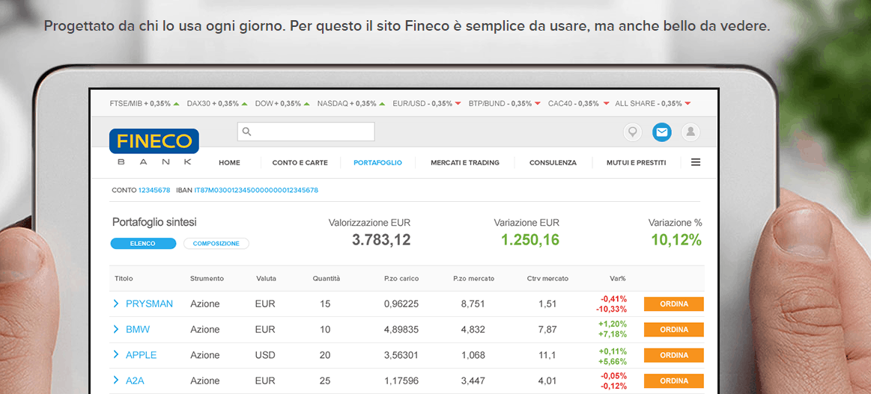Open the MUTUI E PRESTITI menu
This screenshot has width=871, height=394.
pos(636,163)
